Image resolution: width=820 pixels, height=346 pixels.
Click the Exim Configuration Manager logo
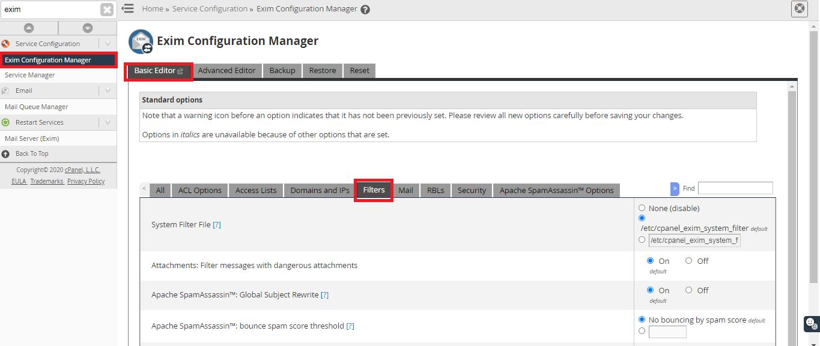click(x=141, y=41)
